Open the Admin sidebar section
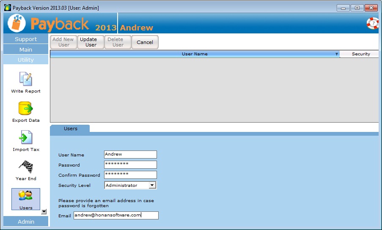The height and width of the screenshot is (230, 382). (x=26, y=222)
